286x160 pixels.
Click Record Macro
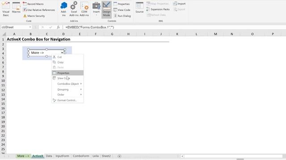click(x=33, y=4)
